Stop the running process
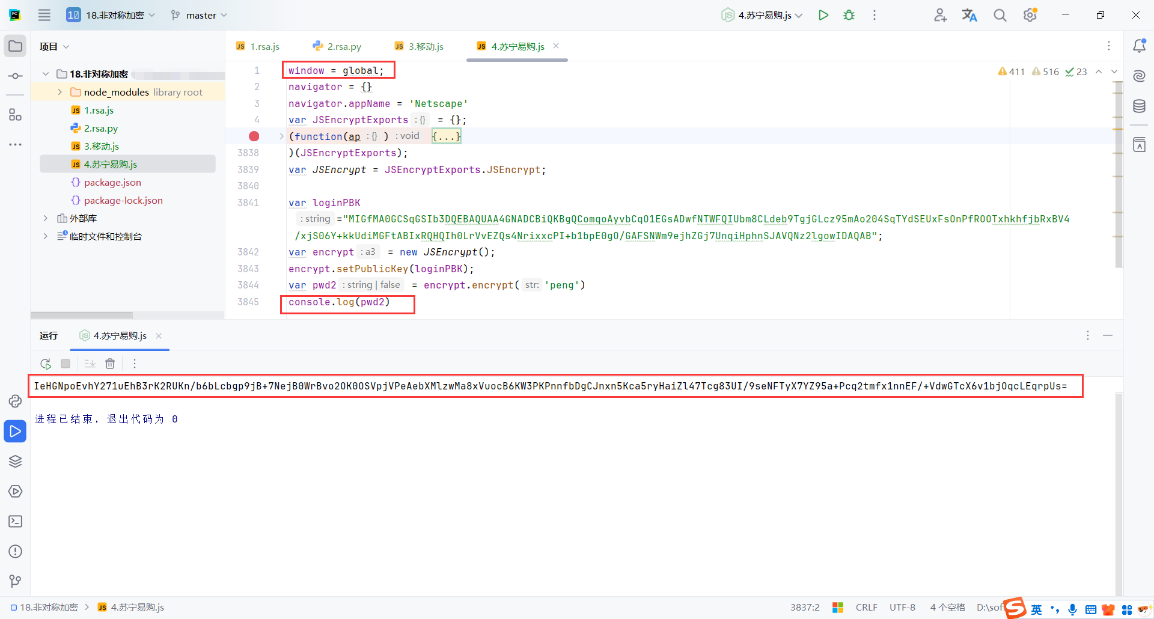The image size is (1154, 619). (x=66, y=364)
